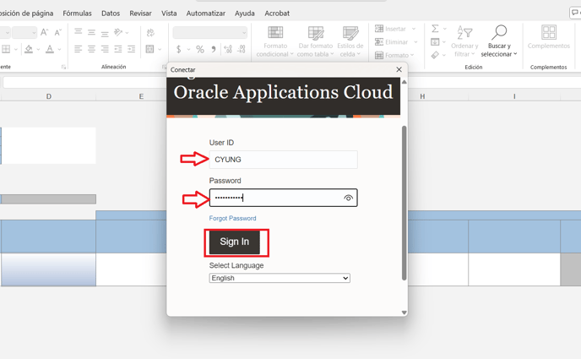Open the merge cells dropdown arrow
Image resolution: width=581 pixels, height=359 pixels.
tap(160, 50)
